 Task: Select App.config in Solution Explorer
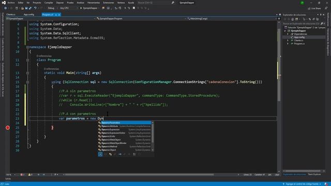coord(299,37)
